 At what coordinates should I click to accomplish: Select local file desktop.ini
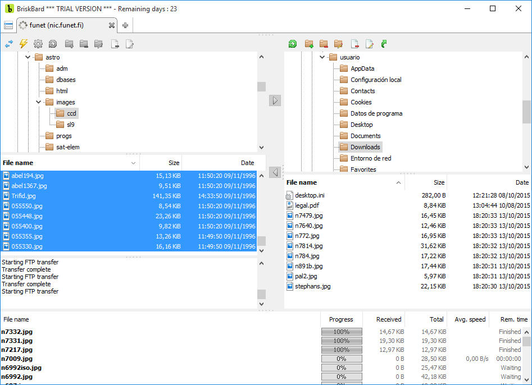click(x=408, y=195)
